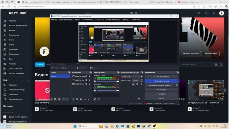
Task: Delete selected source with Sources trash icon
Action: 77,99
